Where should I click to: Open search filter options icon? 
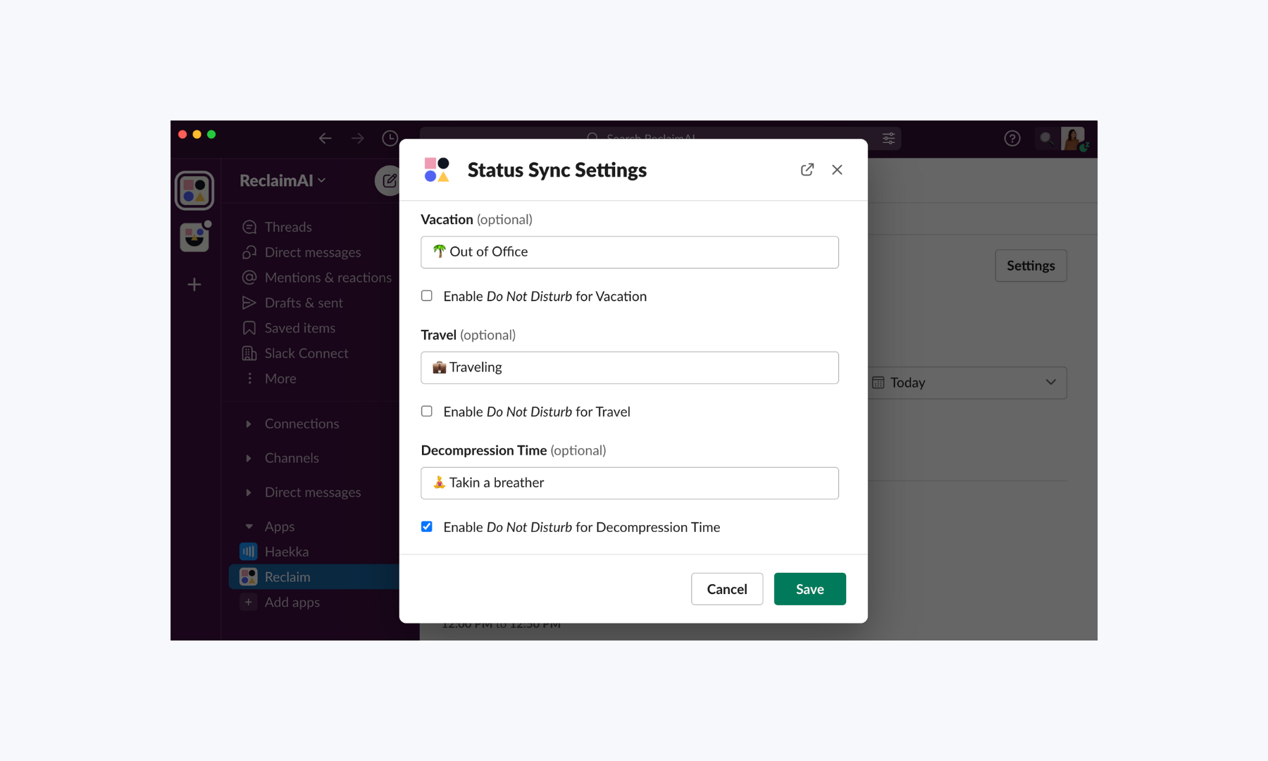coord(889,138)
